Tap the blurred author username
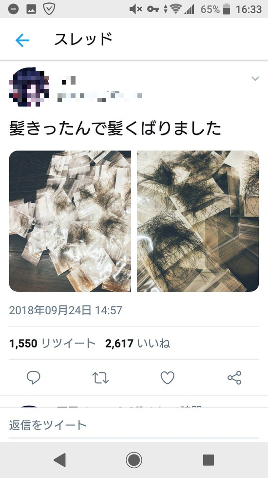The width and height of the screenshot is (268, 478). coord(100,96)
